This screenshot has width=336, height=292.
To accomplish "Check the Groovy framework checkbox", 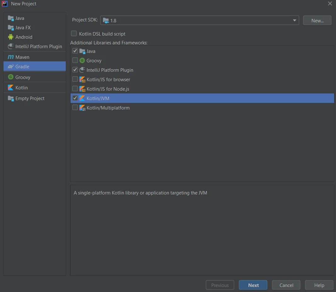I will [x=75, y=60].
